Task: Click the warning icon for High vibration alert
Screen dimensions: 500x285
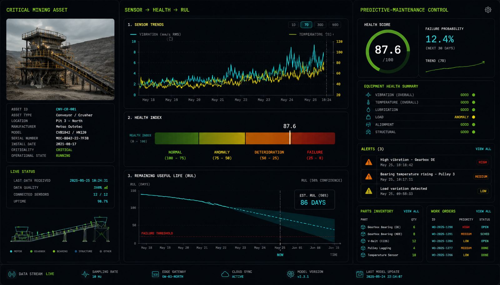Action: coord(369,162)
